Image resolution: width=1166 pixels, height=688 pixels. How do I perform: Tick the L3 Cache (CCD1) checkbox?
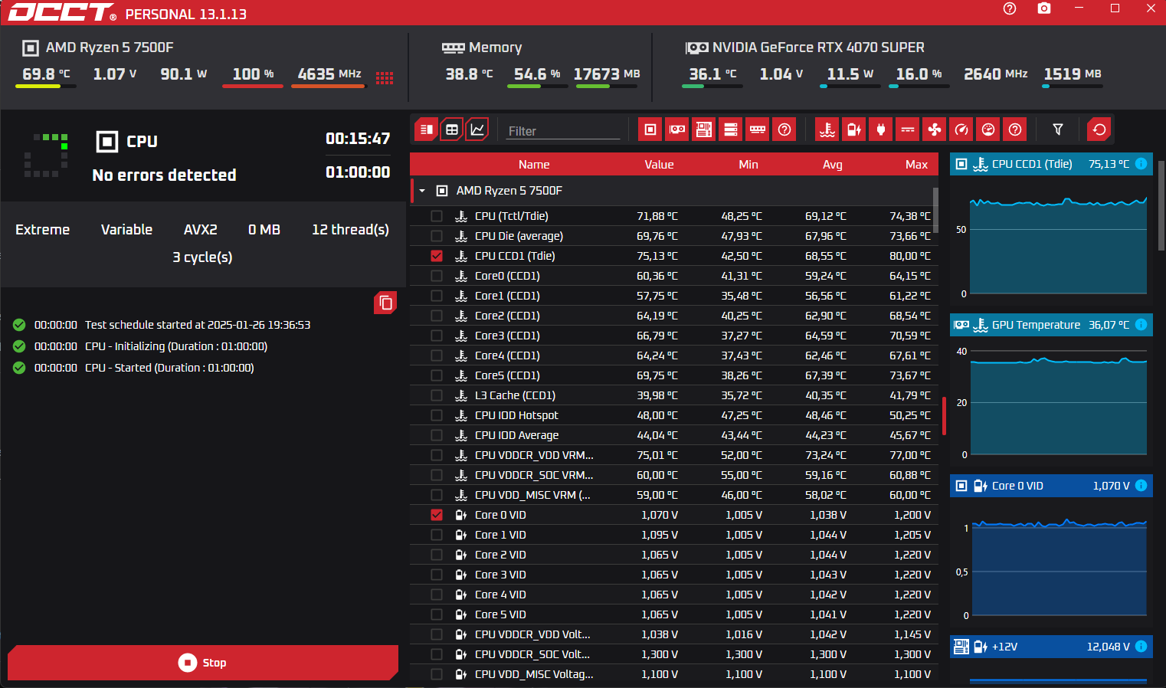point(437,395)
